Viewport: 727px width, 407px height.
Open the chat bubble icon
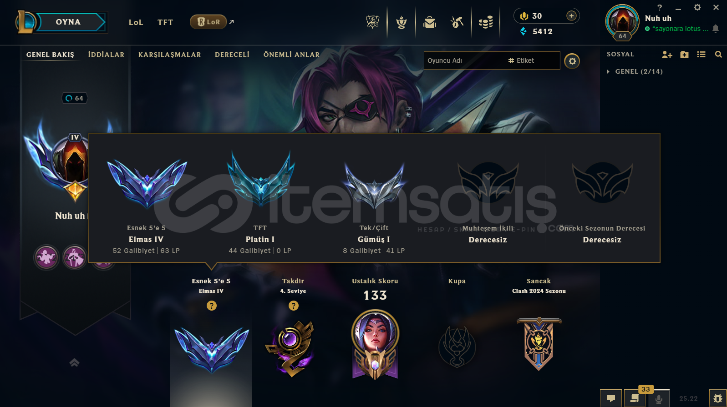point(611,398)
